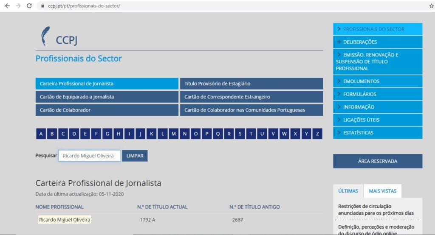
Task: Open Informação sidebar item
Action: 378,107
